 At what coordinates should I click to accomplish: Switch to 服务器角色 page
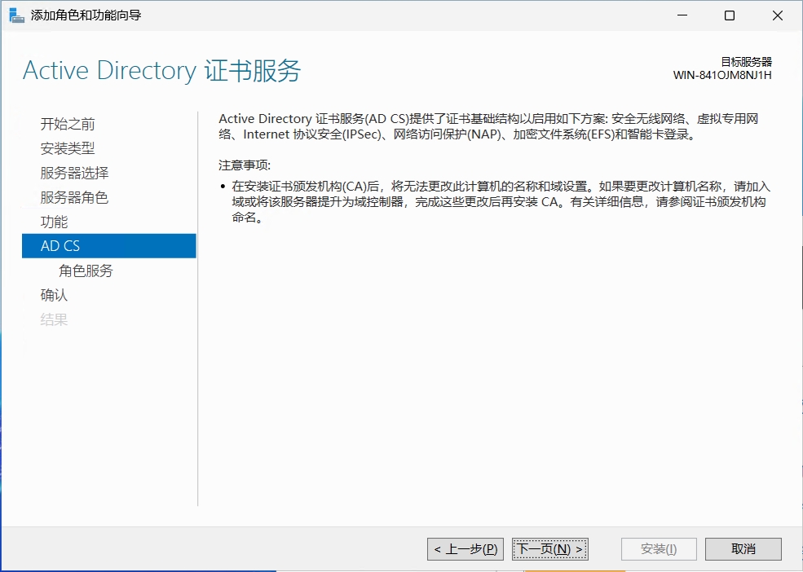coord(74,198)
